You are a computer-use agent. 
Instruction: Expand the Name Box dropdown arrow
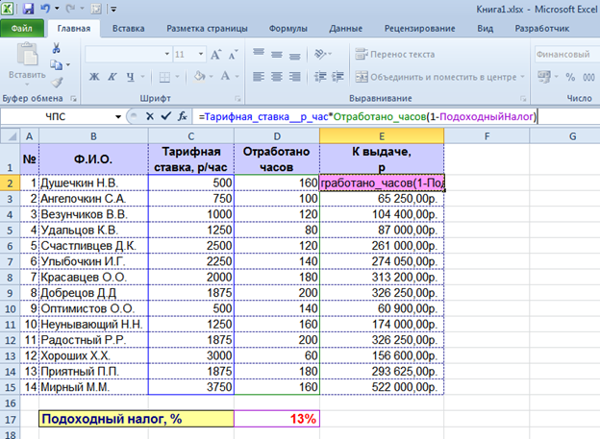(x=119, y=116)
